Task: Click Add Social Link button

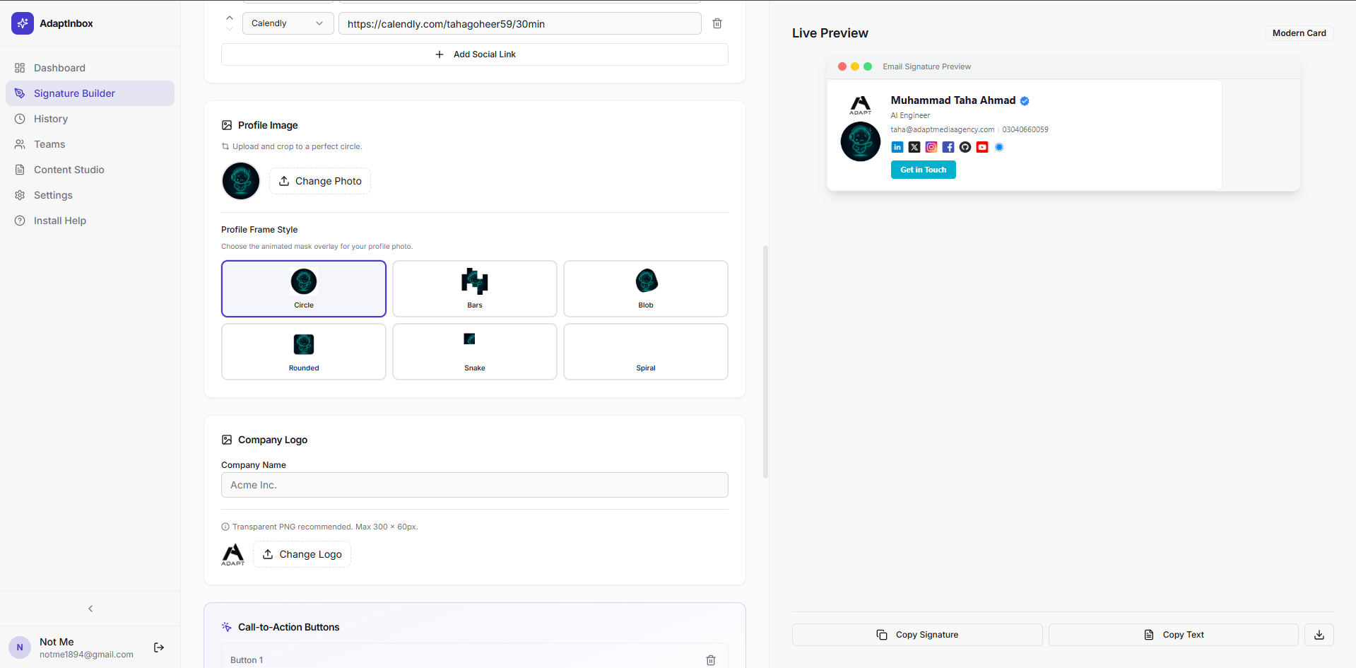Action: [475, 54]
